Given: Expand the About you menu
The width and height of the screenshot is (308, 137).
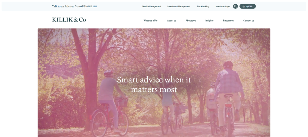Looking at the screenshot, I should tap(191, 21).
